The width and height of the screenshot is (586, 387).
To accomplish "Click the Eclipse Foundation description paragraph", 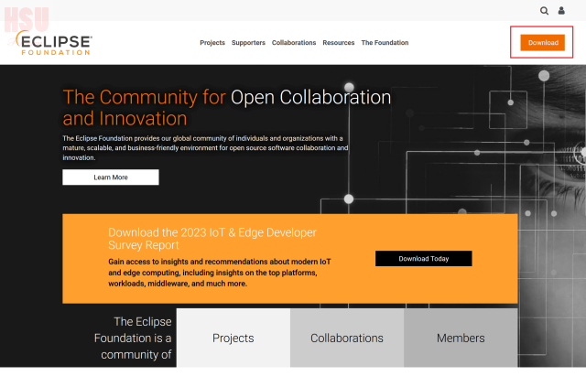I will point(206,147).
